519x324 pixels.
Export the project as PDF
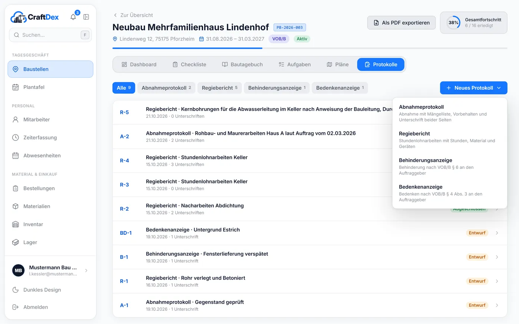pos(401,23)
